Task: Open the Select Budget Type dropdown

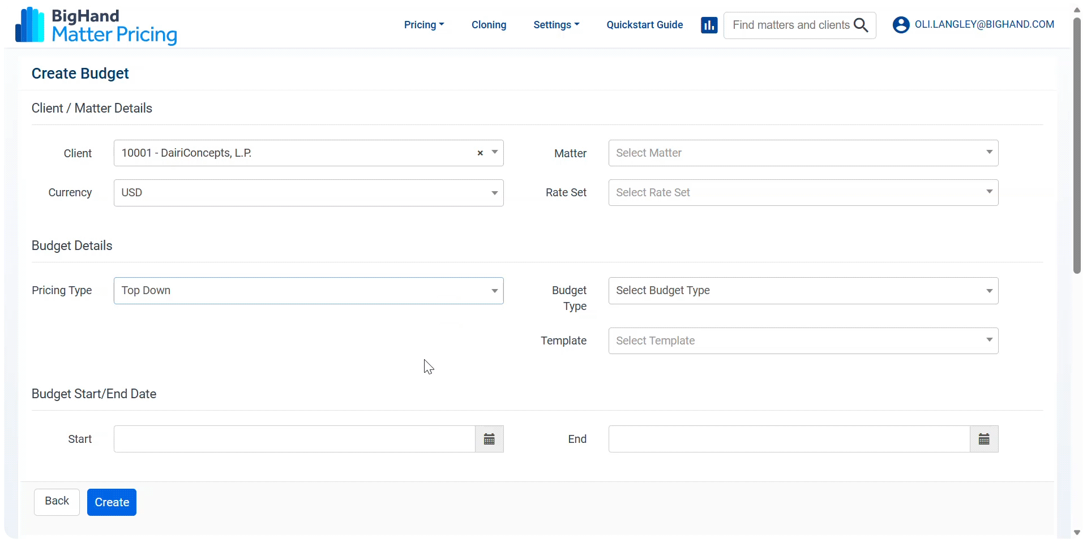Action: [803, 291]
